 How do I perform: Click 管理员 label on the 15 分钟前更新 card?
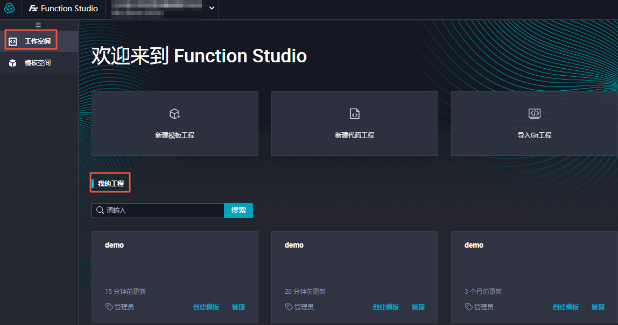point(124,307)
